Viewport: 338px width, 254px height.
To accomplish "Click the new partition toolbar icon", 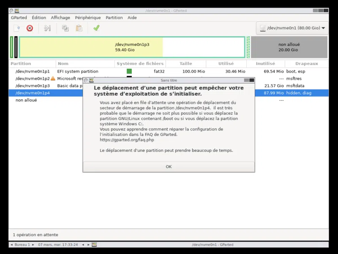I will tap(16, 28).
